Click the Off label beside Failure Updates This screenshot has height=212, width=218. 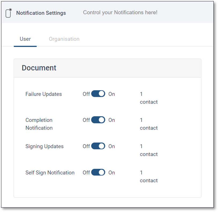tap(86, 94)
